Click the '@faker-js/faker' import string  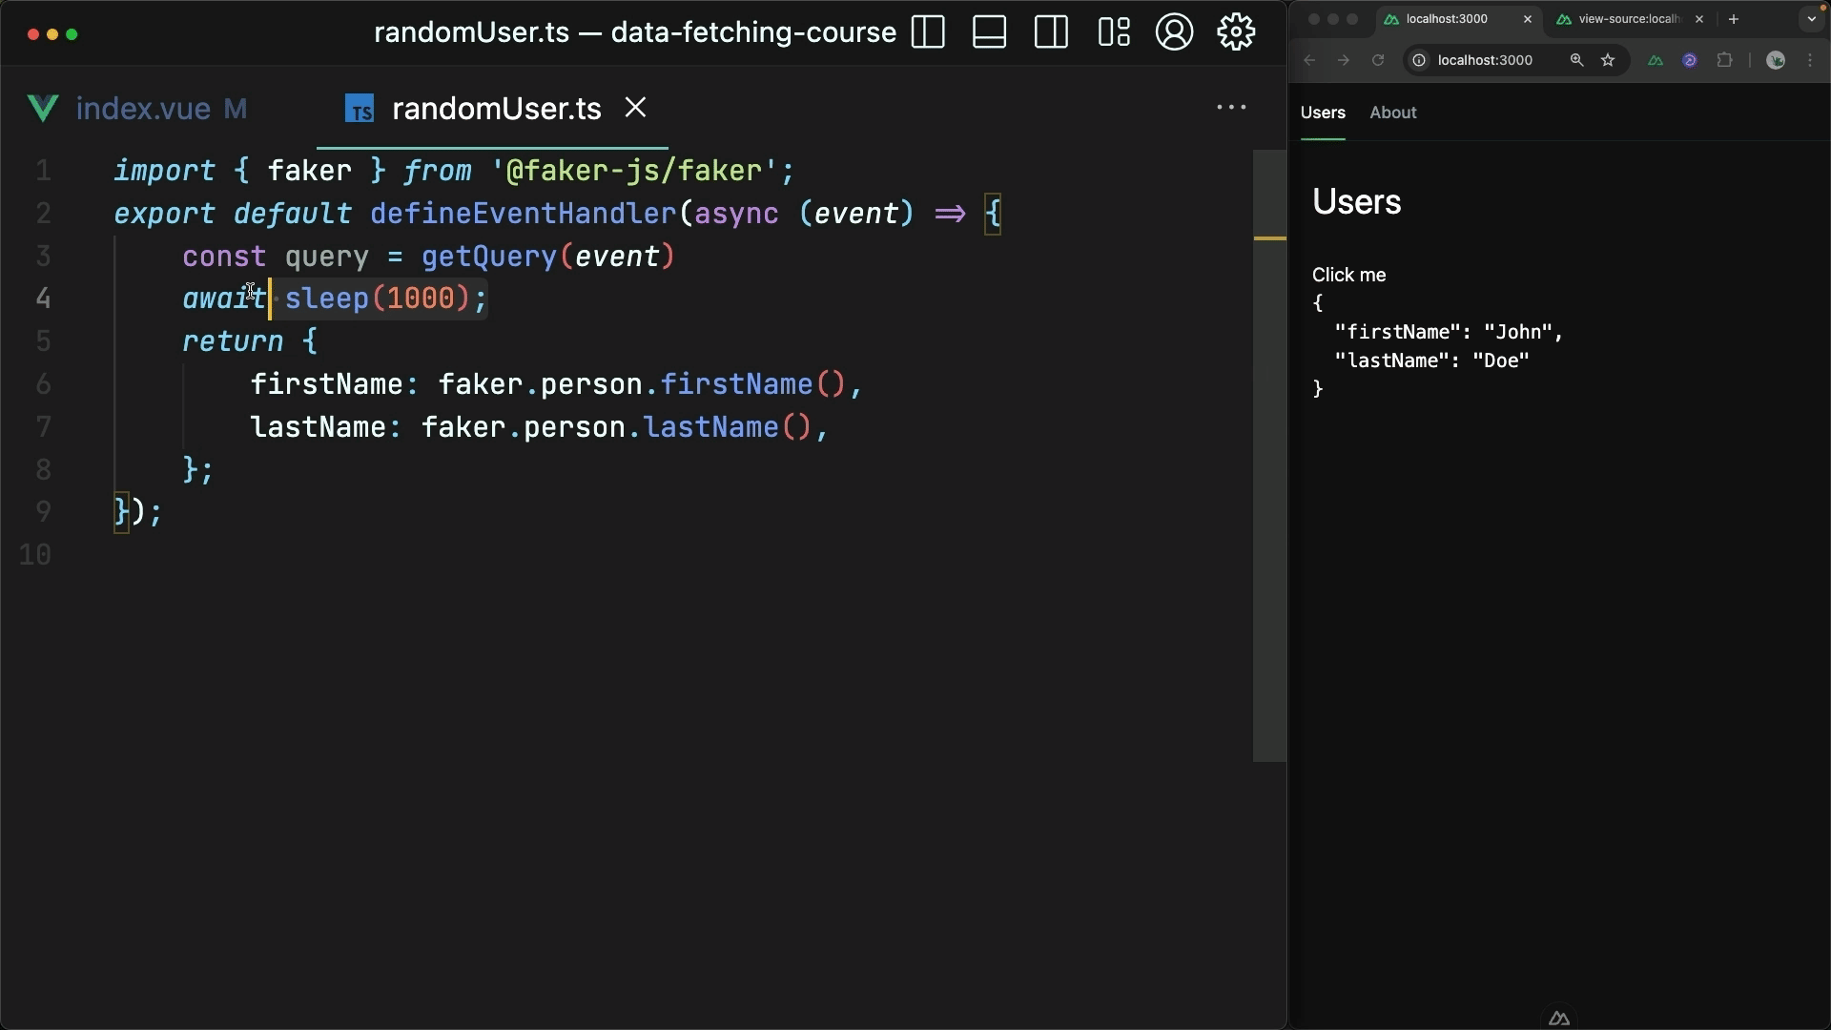click(634, 171)
